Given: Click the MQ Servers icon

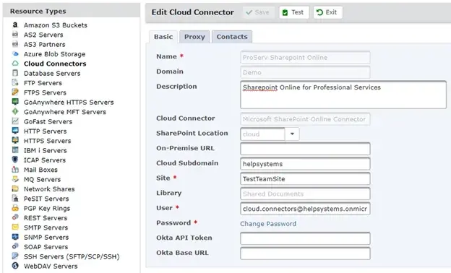Looking at the screenshot, I should point(15,179).
